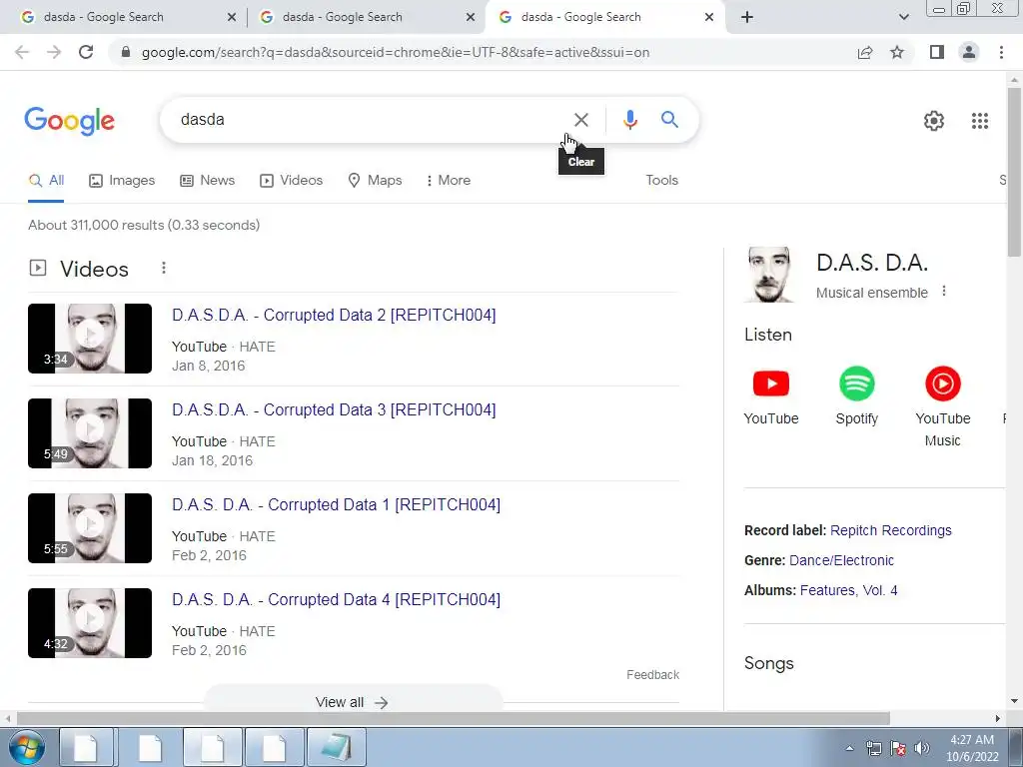Click the browser forward arrow
This screenshot has width=1023, height=767.
54,52
